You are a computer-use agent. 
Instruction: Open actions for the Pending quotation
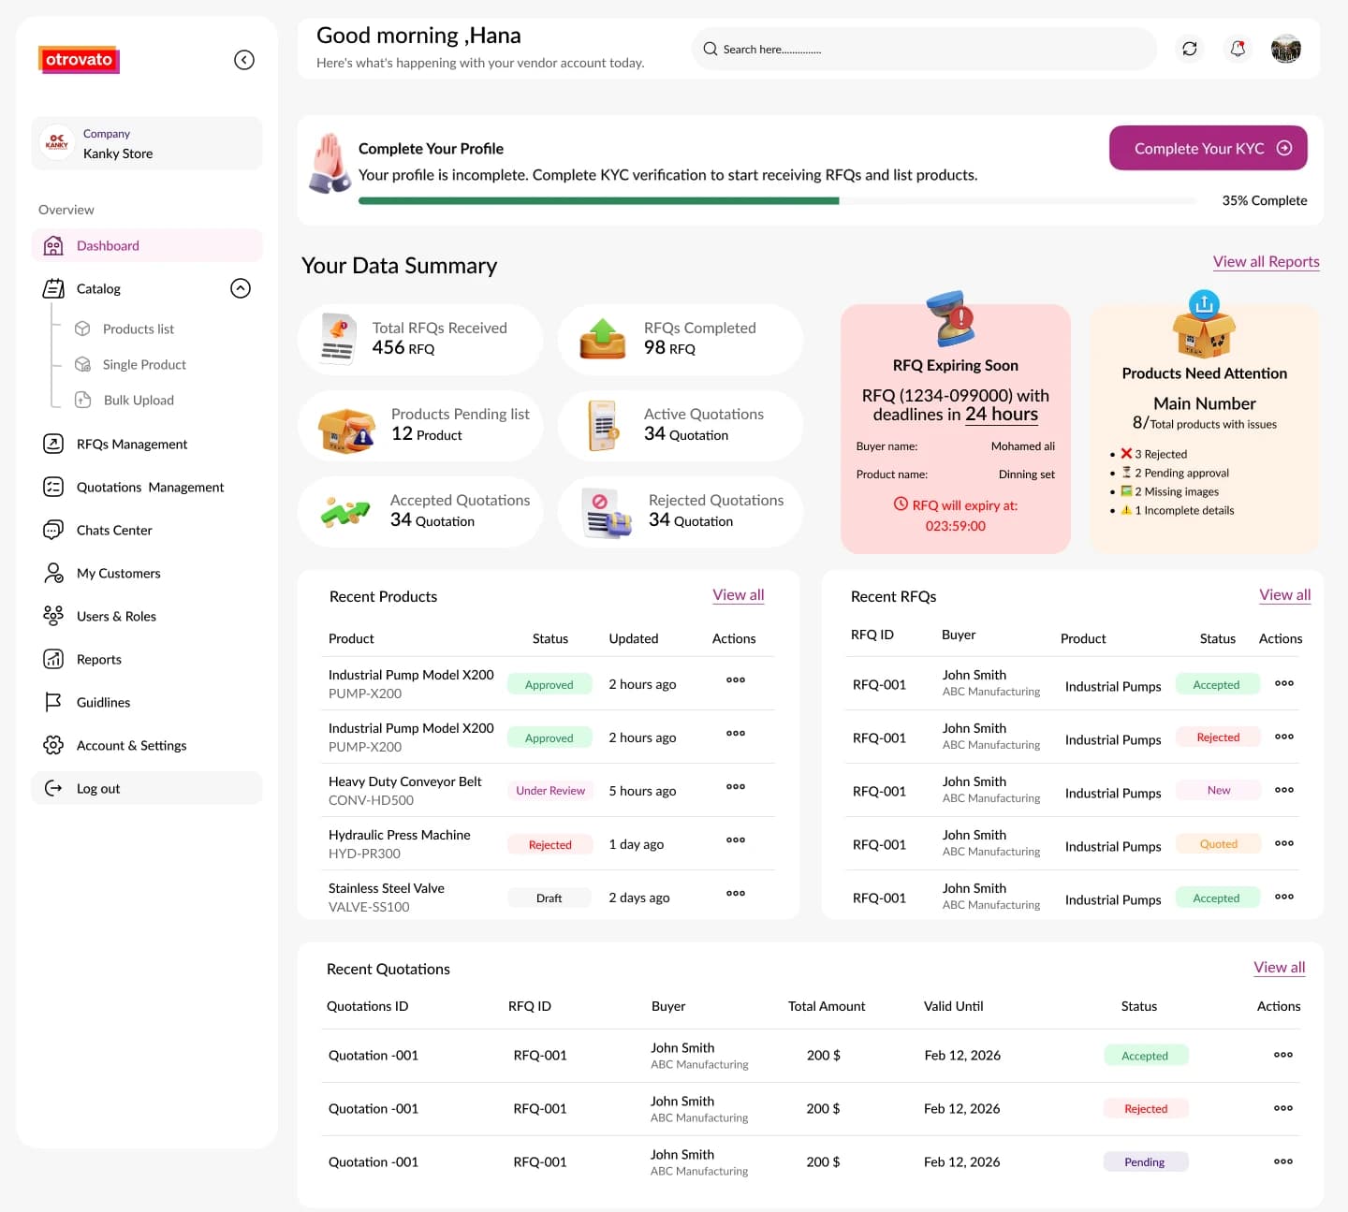1283,1161
